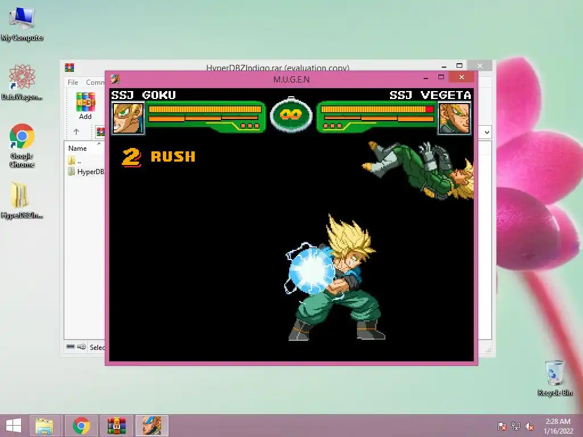Open the My Computer desktop icon
This screenshot has width=583, height=437.
coord(22,24)
